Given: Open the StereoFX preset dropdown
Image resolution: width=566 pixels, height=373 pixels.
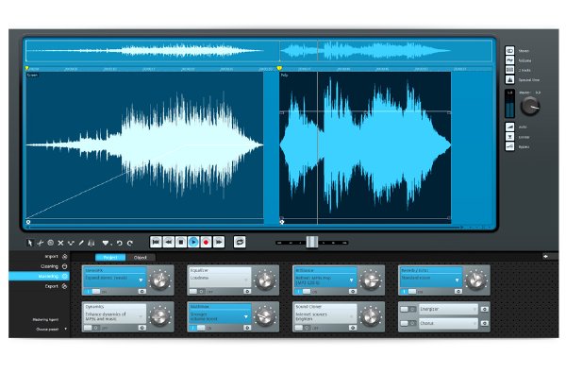Looking at the screenshot, I should [141, 280].
